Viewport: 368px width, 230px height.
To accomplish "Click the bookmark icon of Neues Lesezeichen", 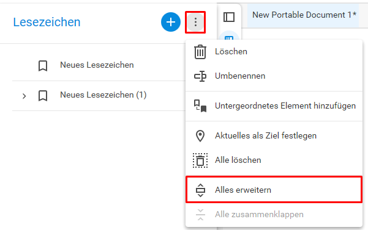I will (43, 66).
